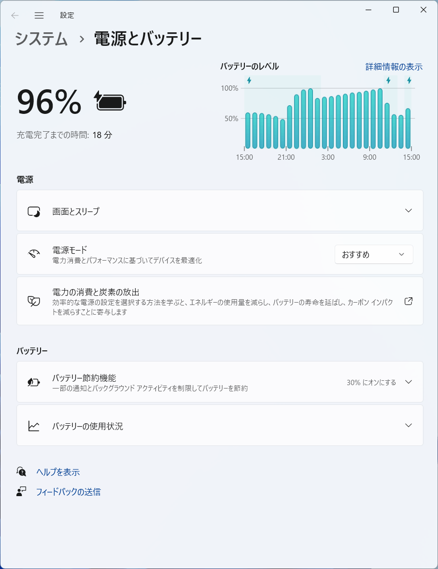438x569 pixels.
Task: Open external link icon for 電力の消費と炭素の放出
Action: (408, 301)
